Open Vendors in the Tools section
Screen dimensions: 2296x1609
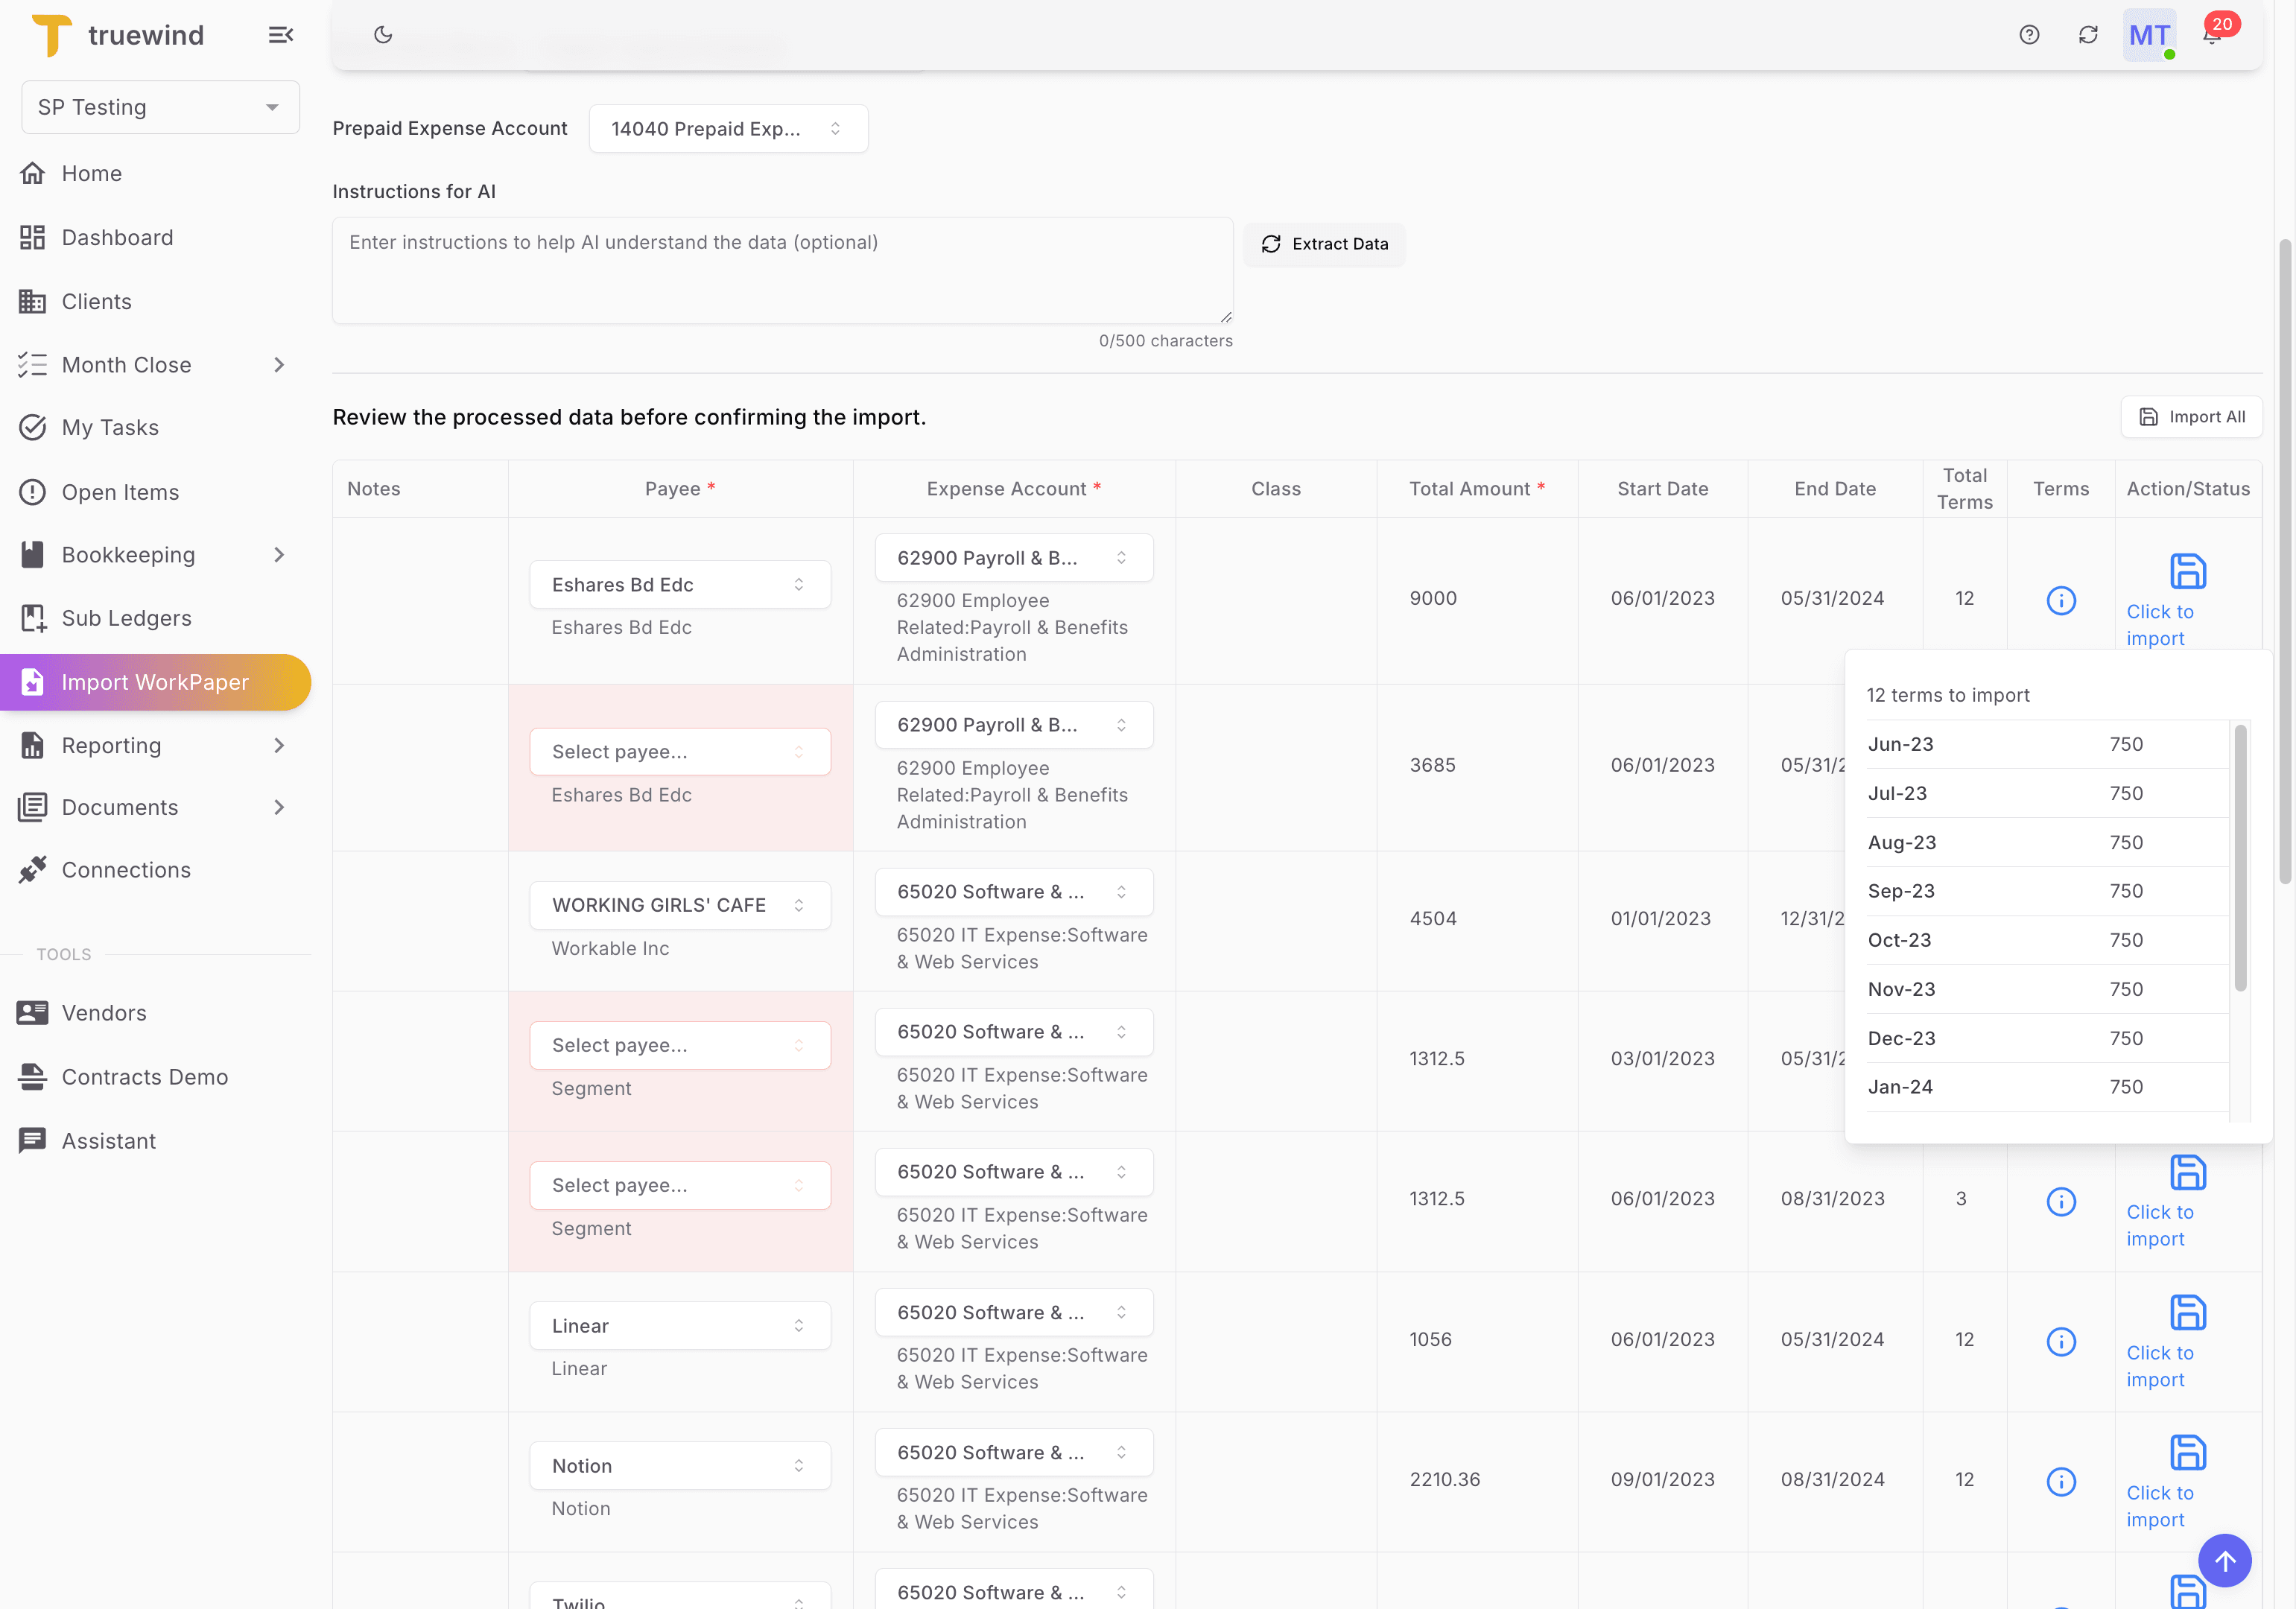tap(104, 1012)
